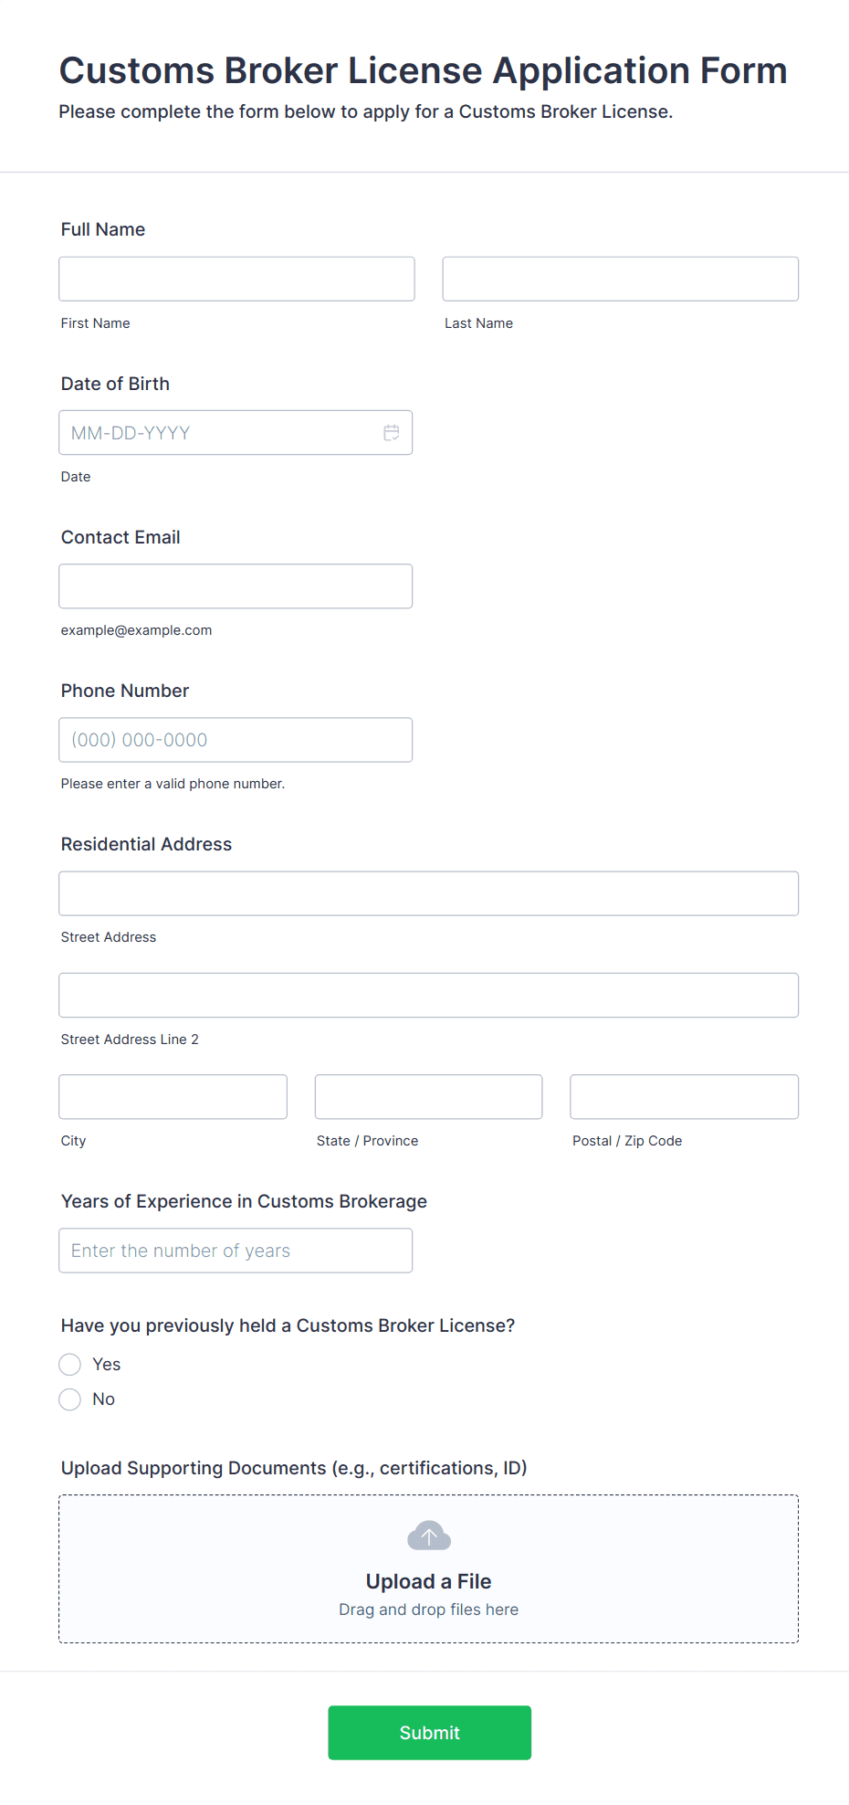This screenshot has width=849, height=1805.
Task: Click the Date of Birth field
Action: pyautogui.click(x=219, y=433)
